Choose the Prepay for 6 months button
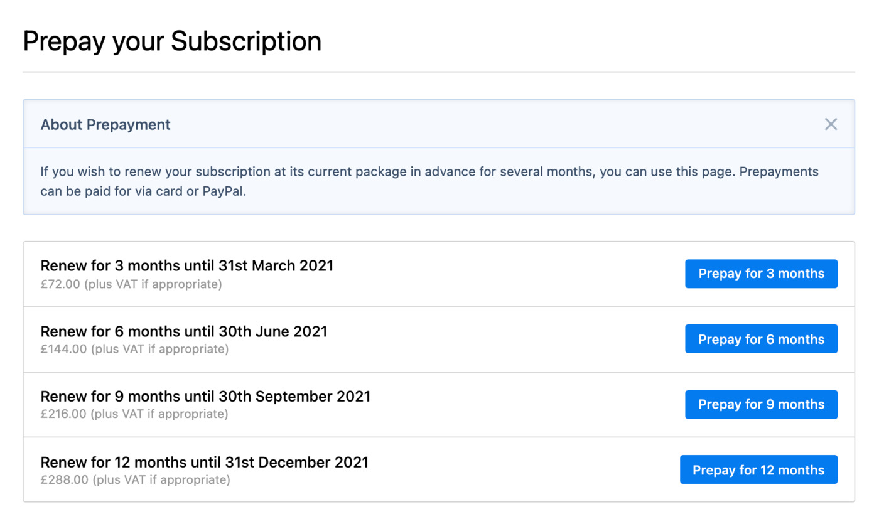 761,339
